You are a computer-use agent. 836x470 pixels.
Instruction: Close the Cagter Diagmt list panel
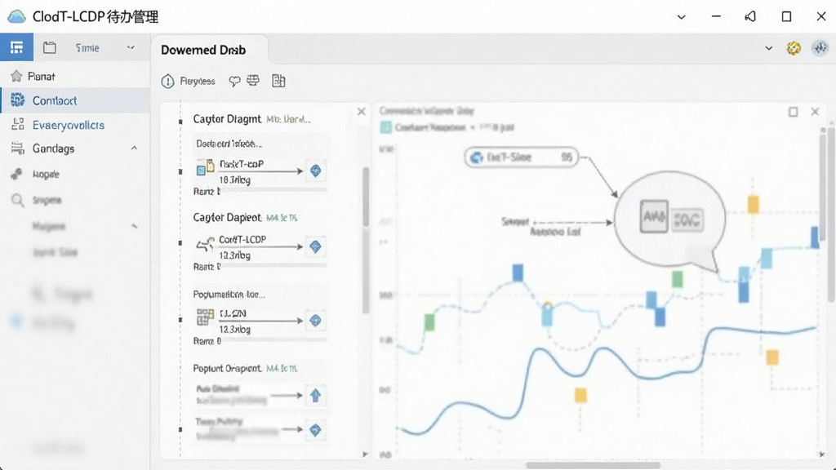click(x=362, y=111)
